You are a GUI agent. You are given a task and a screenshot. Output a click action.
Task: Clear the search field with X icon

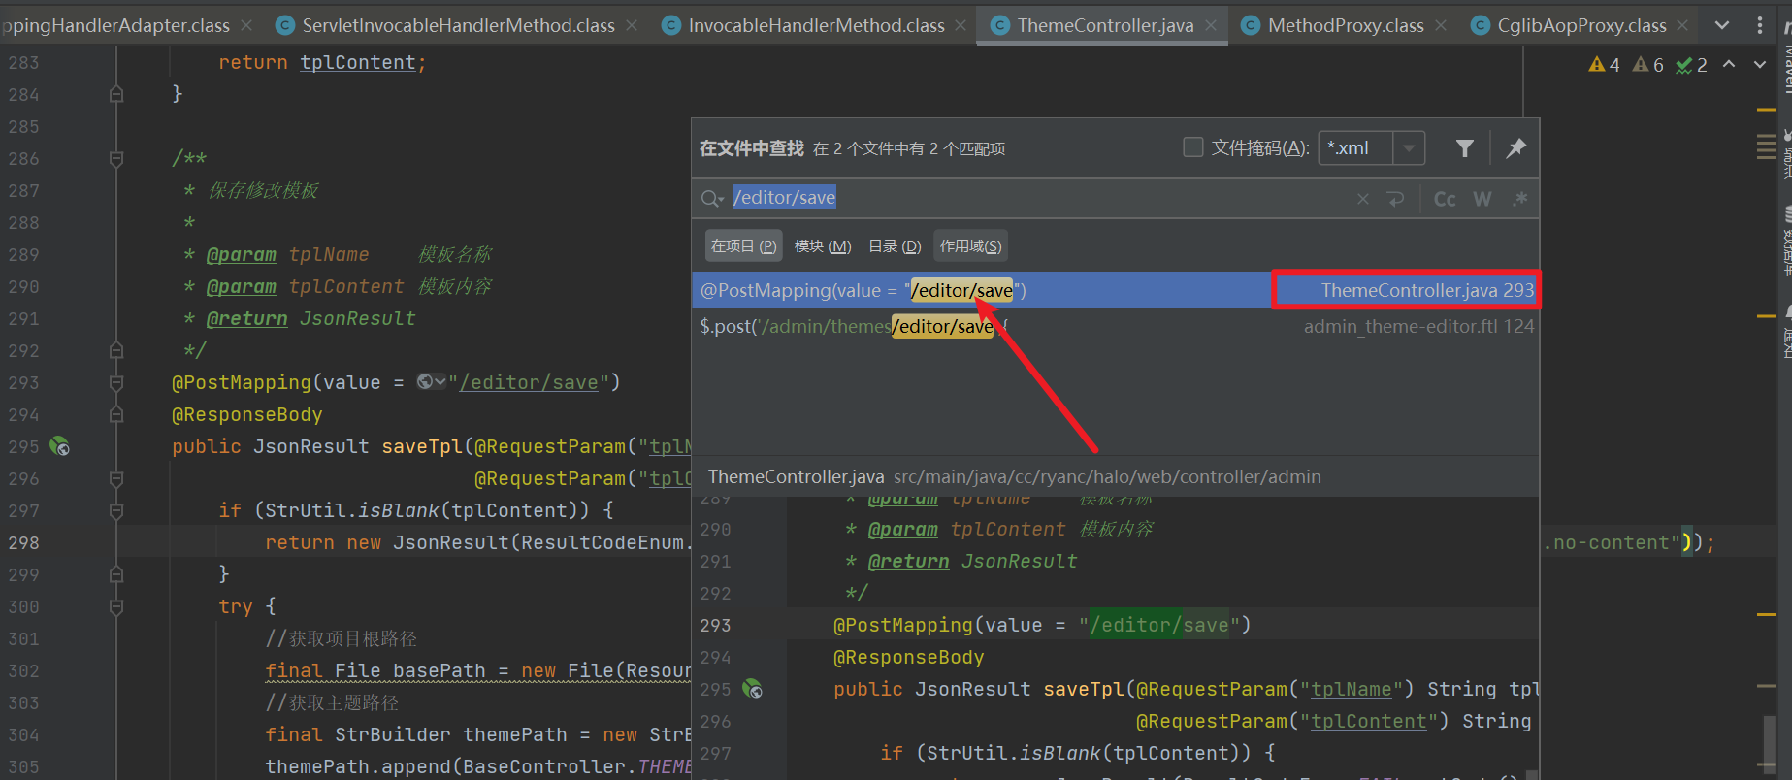[x=1363, y=199]
